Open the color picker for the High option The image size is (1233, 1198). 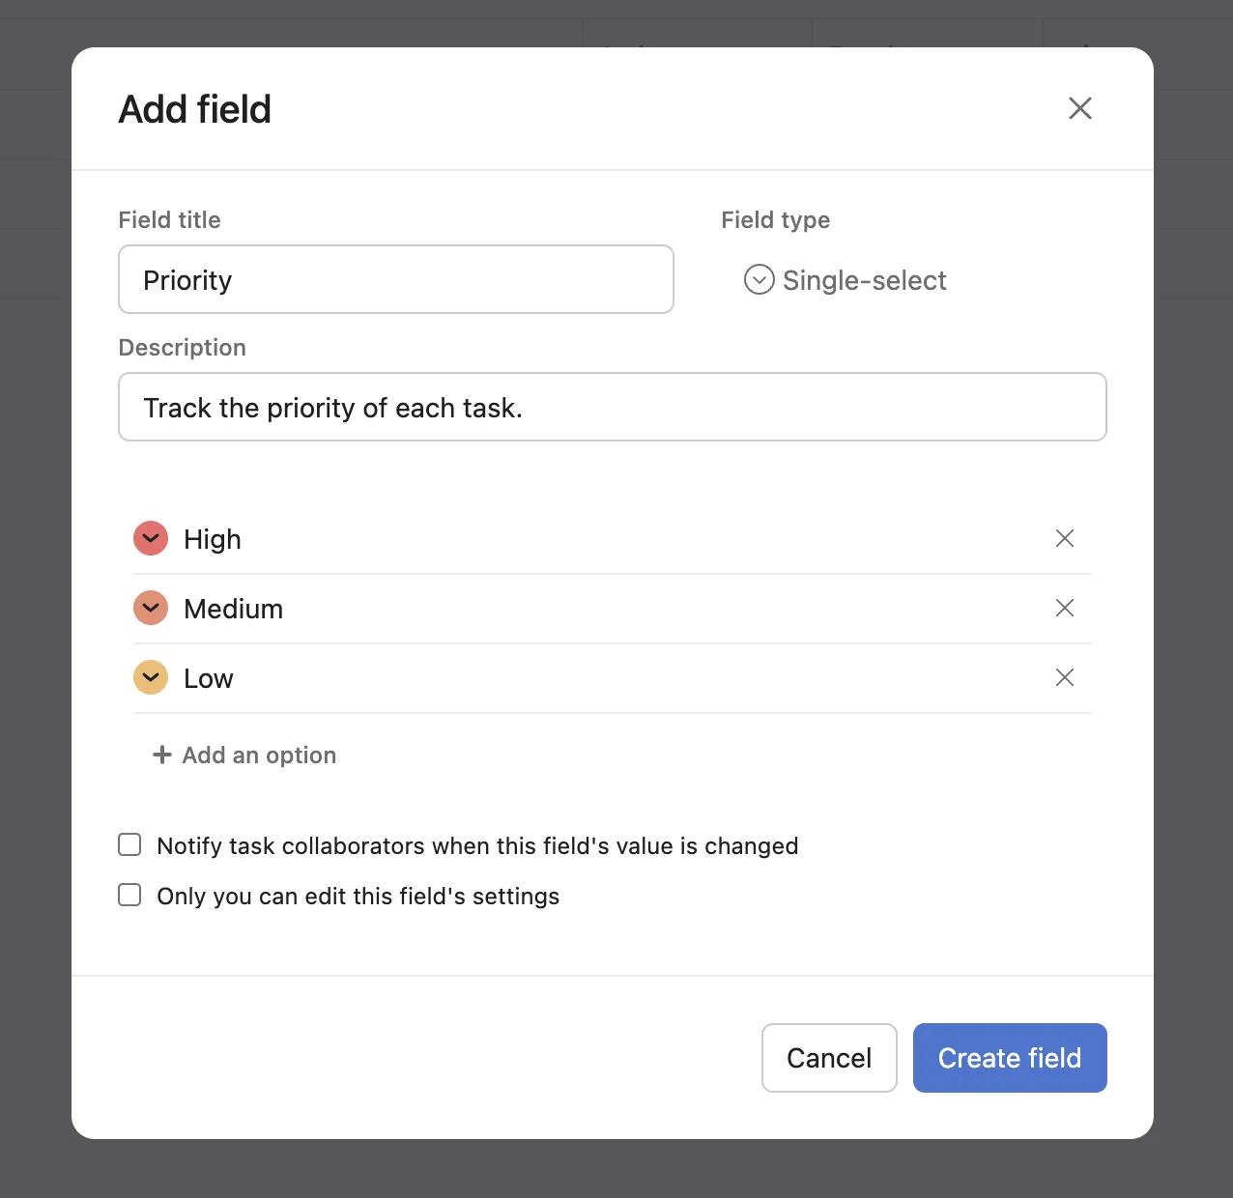click(151, 538)
